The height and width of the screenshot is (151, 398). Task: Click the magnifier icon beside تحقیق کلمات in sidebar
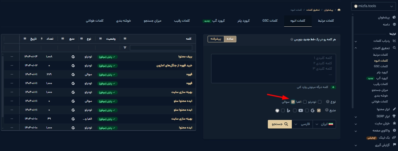pos(394,48)
